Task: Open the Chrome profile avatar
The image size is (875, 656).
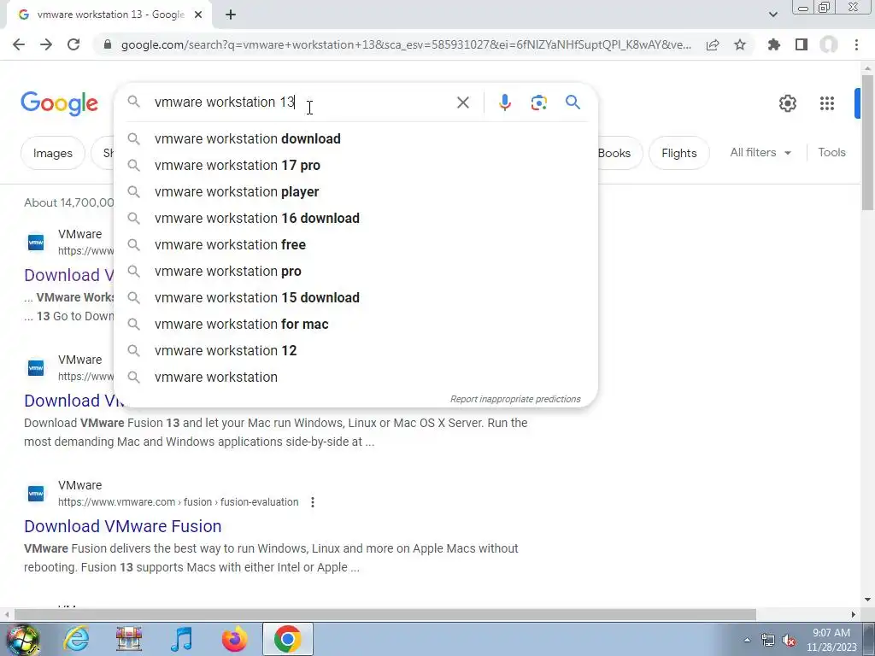Action: click(829, 44)
